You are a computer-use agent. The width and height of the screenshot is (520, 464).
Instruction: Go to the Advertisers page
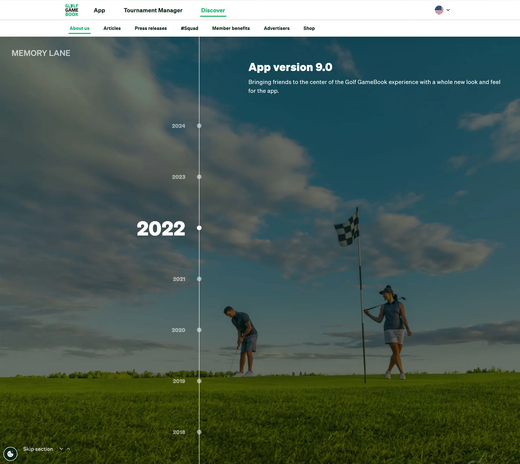pyautogui.click(x=277, y=28)
